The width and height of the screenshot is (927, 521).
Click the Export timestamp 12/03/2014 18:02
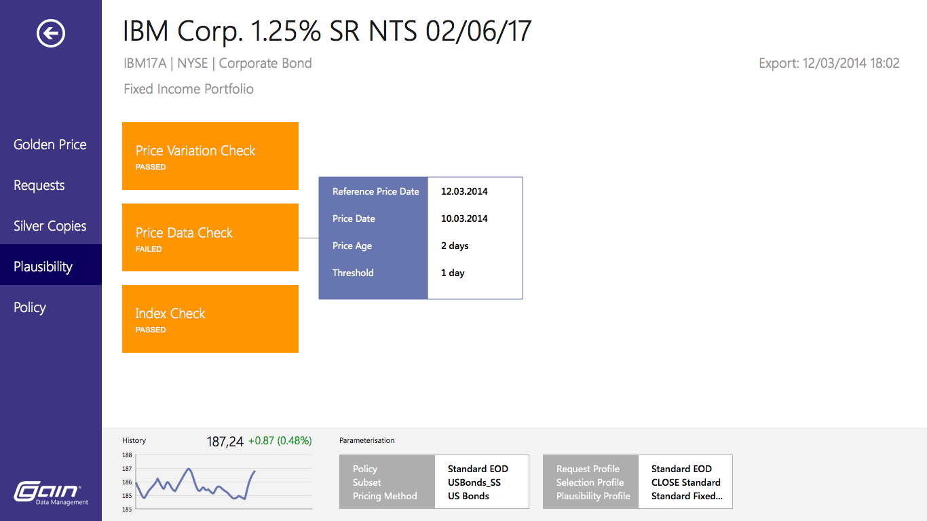click(829, 63)
